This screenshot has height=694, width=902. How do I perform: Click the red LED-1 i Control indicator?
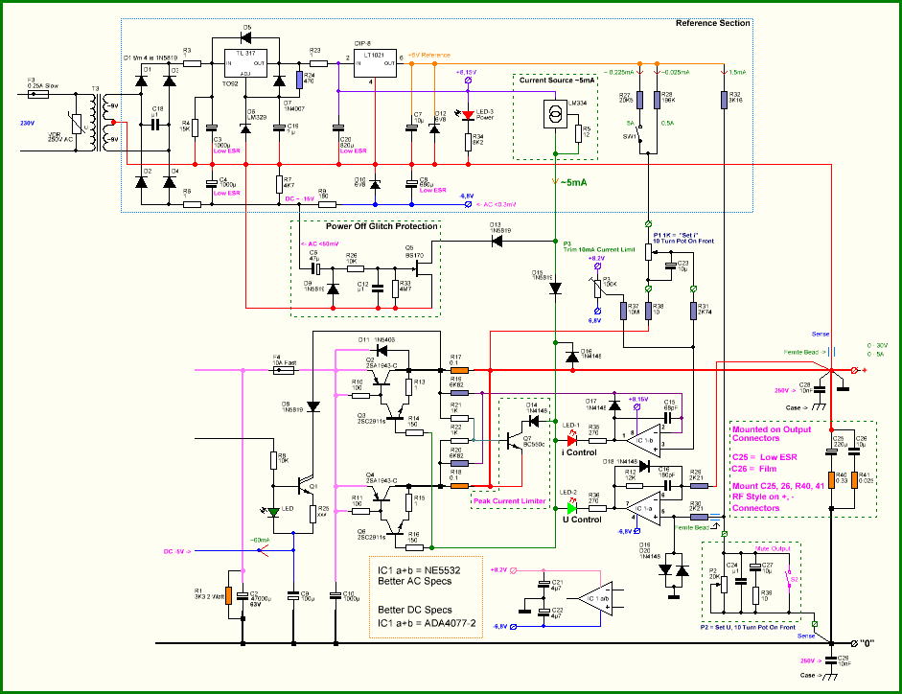572,441
